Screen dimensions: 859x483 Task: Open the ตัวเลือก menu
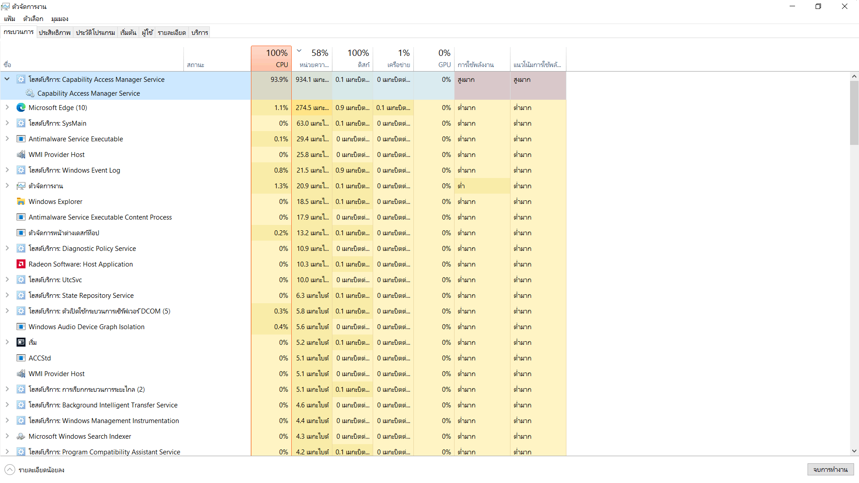(x=33, y=19)
